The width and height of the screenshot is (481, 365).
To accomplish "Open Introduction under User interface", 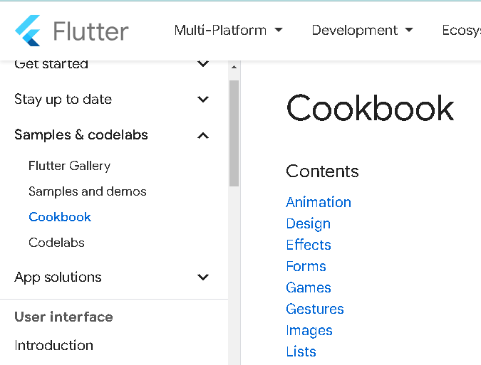I will (53, 345).
